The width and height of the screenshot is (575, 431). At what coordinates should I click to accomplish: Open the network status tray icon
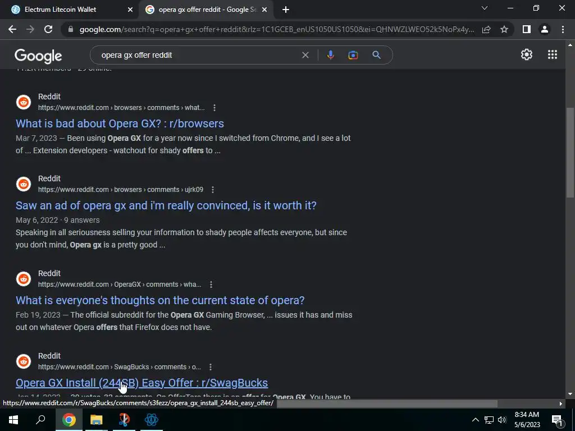click(x=489, y=420)
